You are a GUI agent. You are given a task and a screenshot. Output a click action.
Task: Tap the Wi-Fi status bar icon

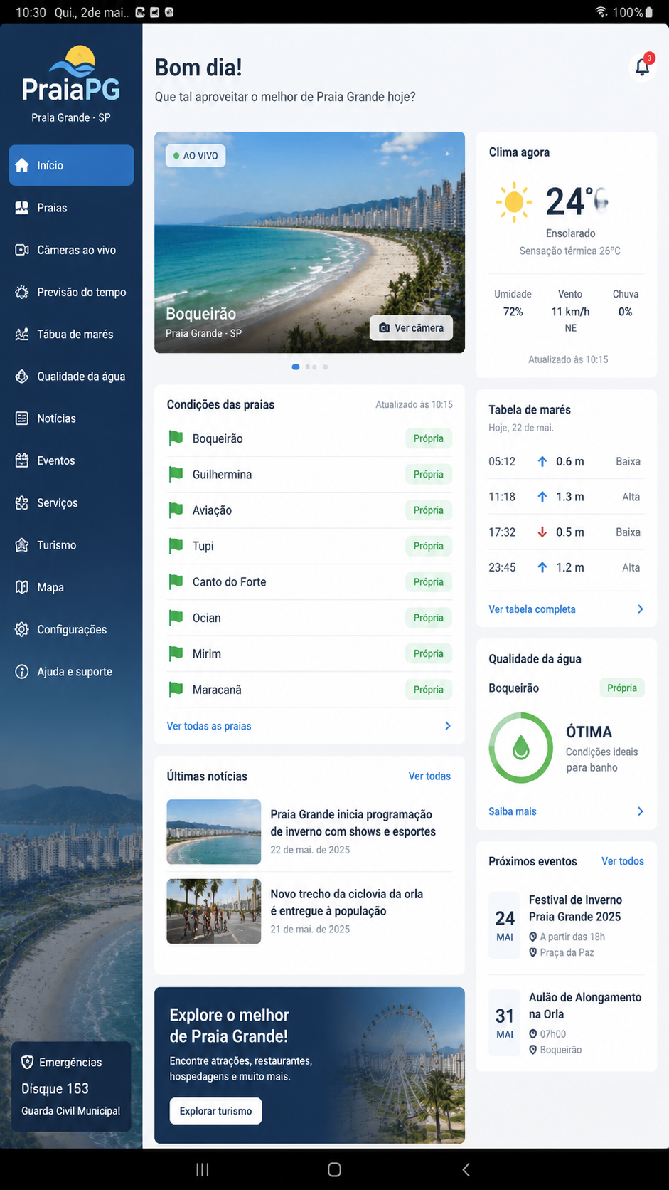[601, 12]
